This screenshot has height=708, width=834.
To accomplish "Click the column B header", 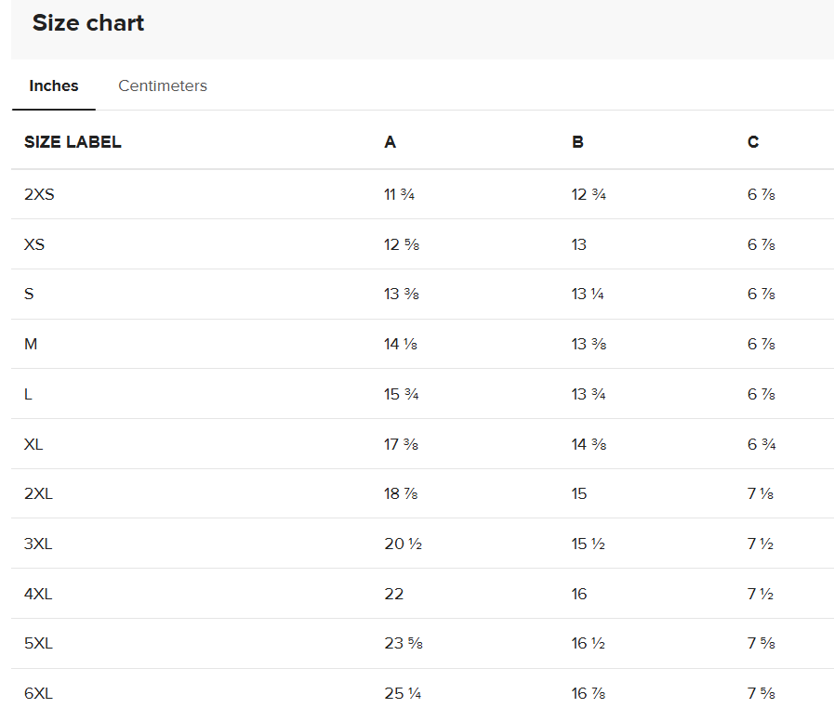I will tap(577, 142).
